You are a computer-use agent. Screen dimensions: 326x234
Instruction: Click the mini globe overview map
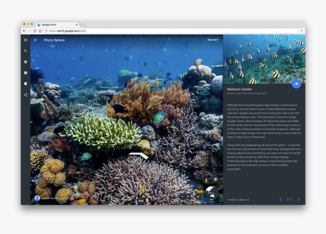(211, 193)
